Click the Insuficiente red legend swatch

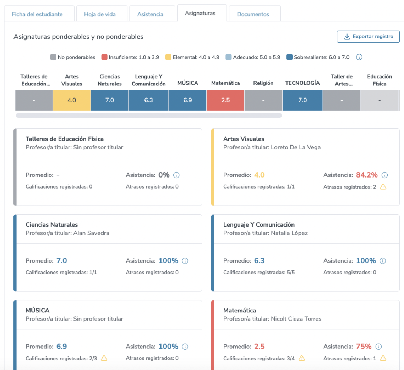click(104, 57)
